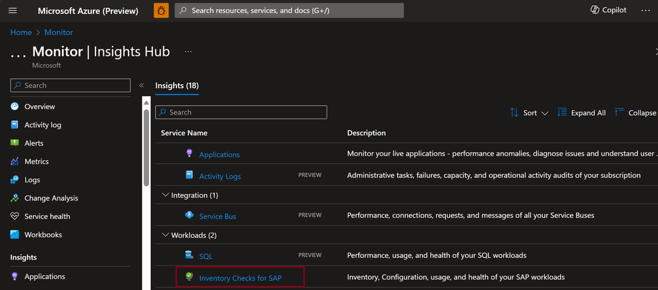Click the Workbooks sidebar icon
The image size is (658, 290).
tap(15, 235)
